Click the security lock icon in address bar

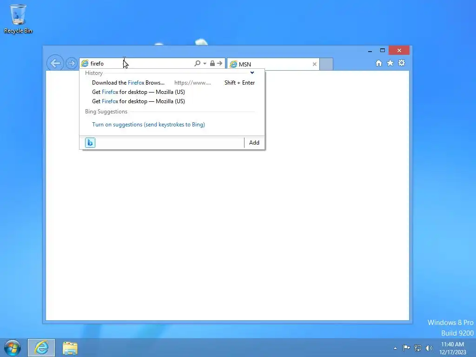click(212, 63)
